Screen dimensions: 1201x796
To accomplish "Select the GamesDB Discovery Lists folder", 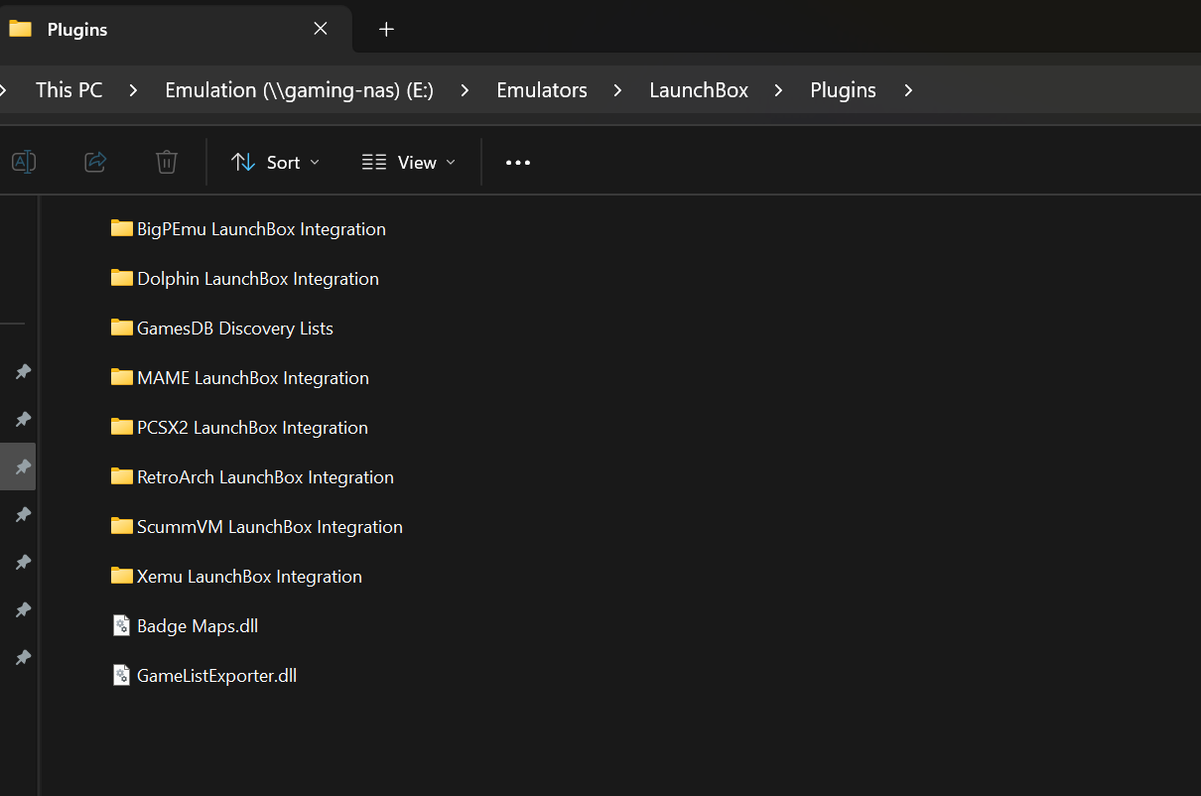I will click(234, 329).
